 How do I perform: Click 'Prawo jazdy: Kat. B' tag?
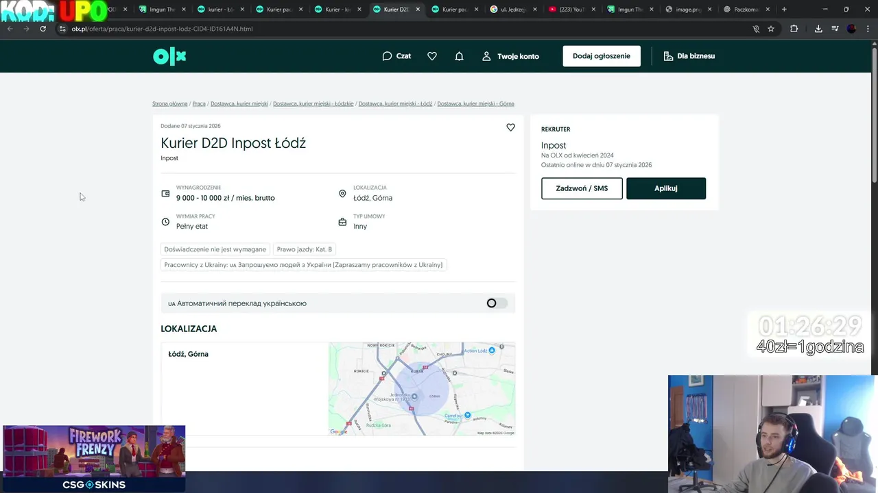305,249
